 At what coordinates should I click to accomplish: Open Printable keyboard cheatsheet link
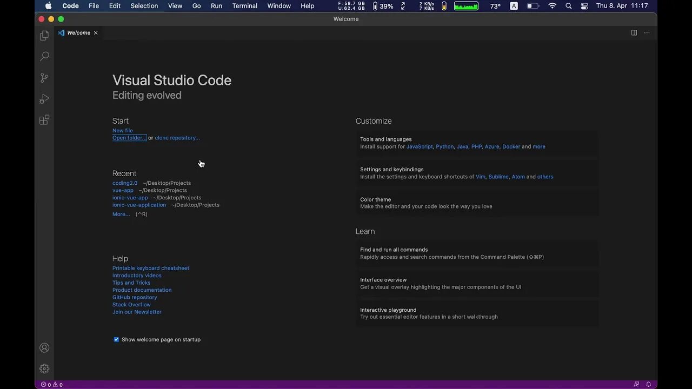(151, 268)
